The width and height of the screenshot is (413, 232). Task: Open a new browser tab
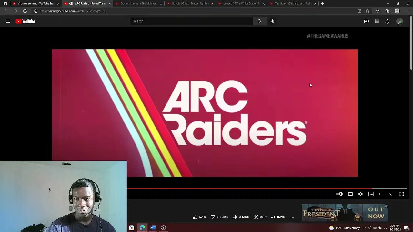322,4
